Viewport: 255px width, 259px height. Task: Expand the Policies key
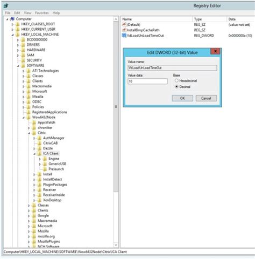click(24, 107)
